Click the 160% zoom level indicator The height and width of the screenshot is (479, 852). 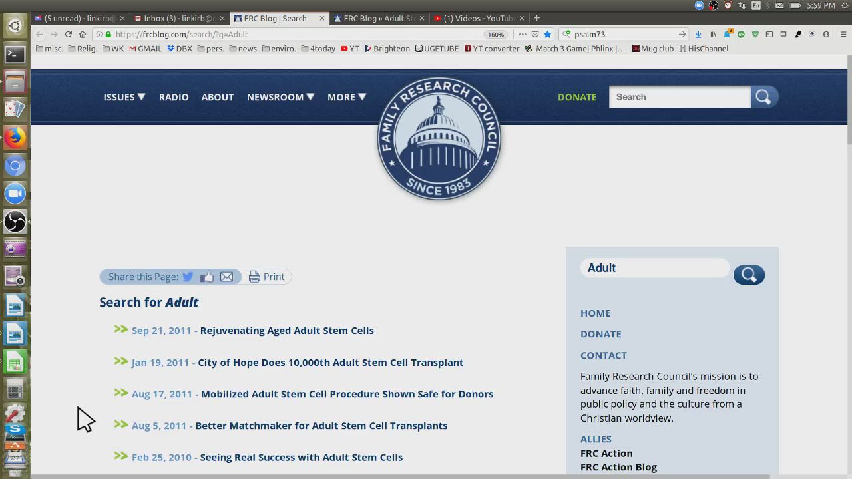[x=496, y=34]
